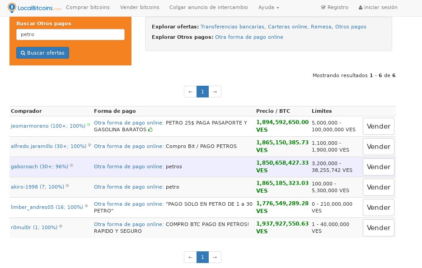
Task: Click the Precio / BTC column header
Action: pos(273,111)
